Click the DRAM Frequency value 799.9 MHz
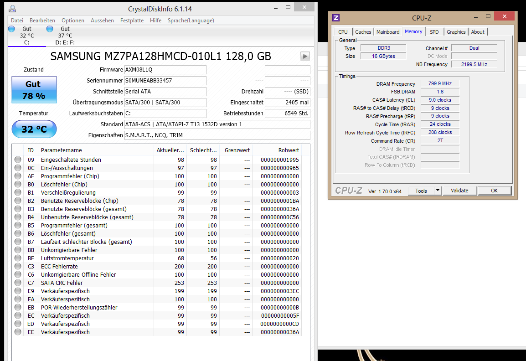Image resolution: width=526 pixels, height=361 pixels. 440,83
